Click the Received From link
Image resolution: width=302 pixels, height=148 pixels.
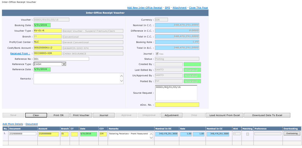pos(20,53)
